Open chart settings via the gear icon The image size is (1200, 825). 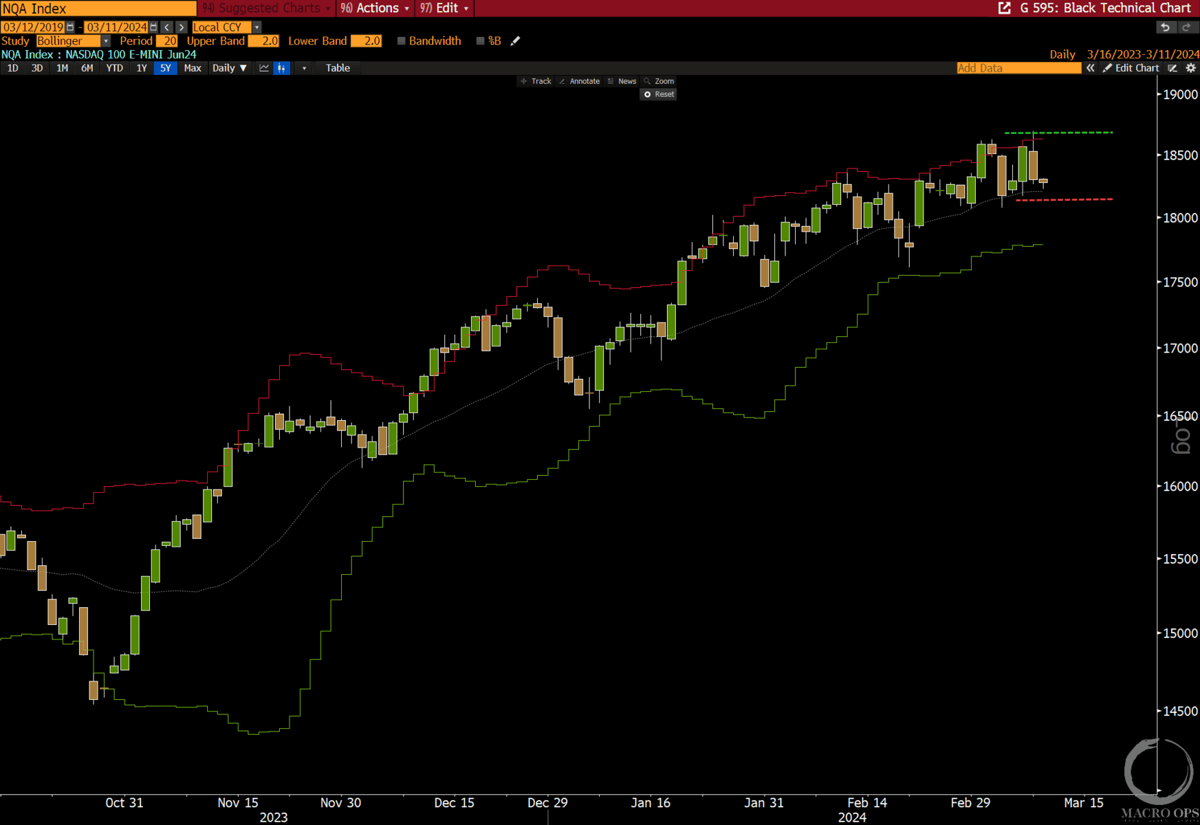click(x=1190, y=68)
